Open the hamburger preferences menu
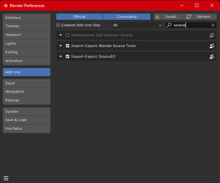 tap(6, 178)
